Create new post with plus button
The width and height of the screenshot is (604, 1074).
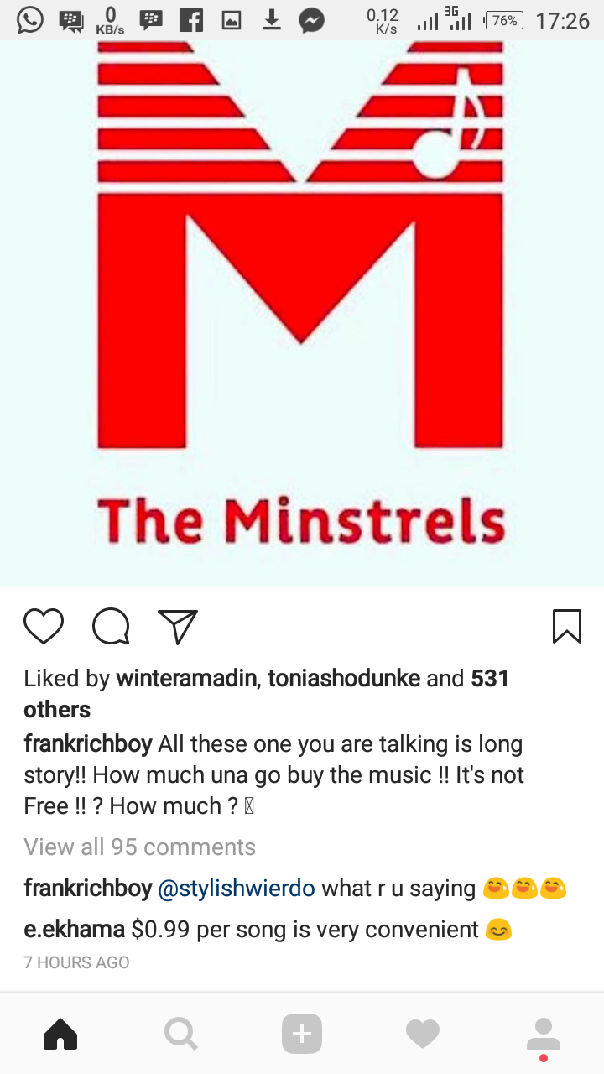(302, 1034)
